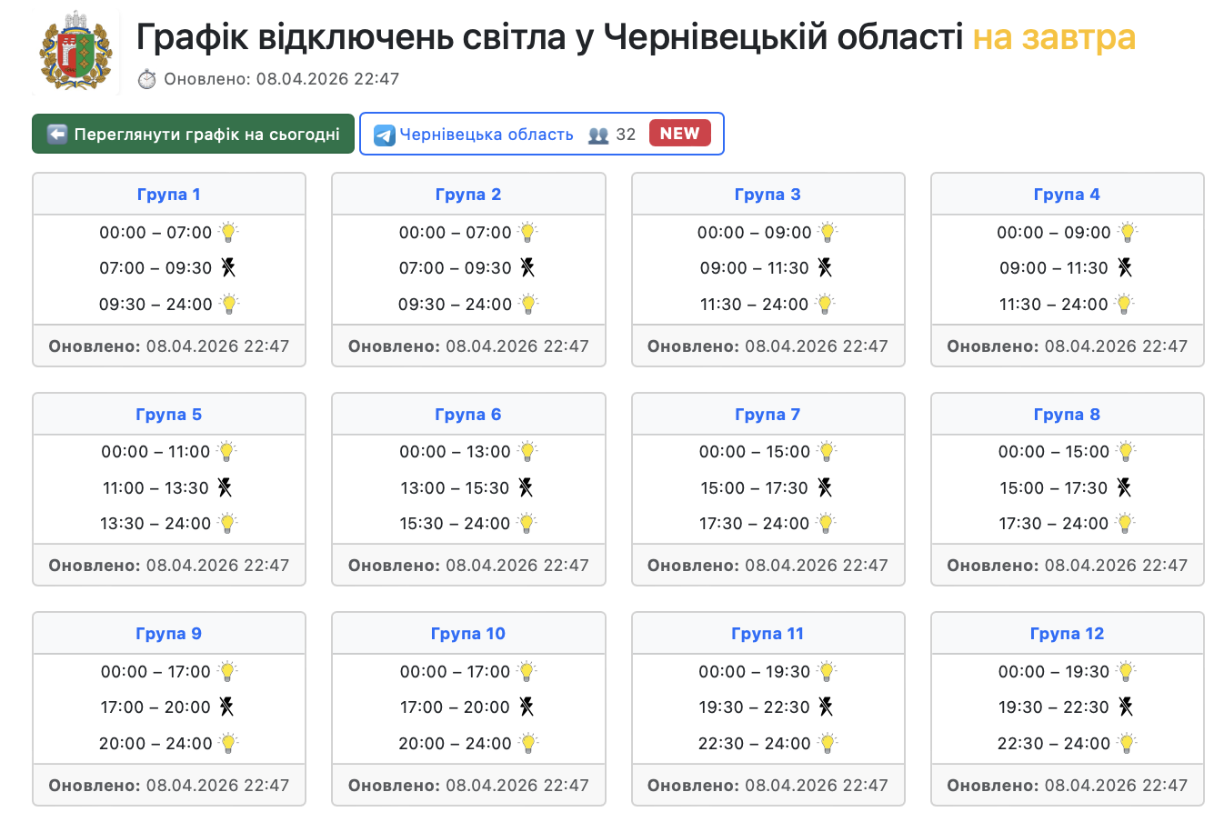Click the stopwatch icon beside Оновлено timestamp
1224x822 pixels.
147,79
